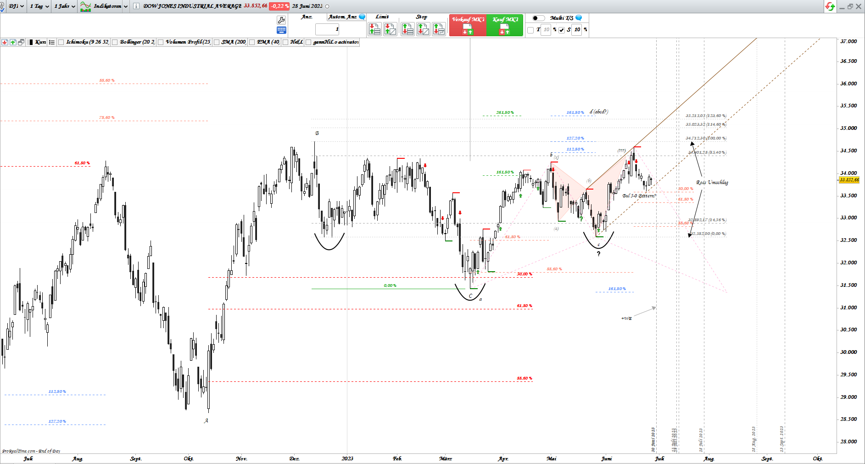Click the d (abcd?) annotation label

[x=599, y=112]
